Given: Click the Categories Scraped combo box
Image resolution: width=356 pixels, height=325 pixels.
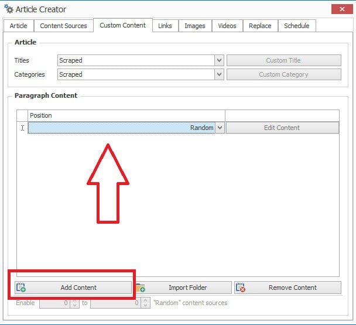Looking at the screenshot, I should point(141,74).
